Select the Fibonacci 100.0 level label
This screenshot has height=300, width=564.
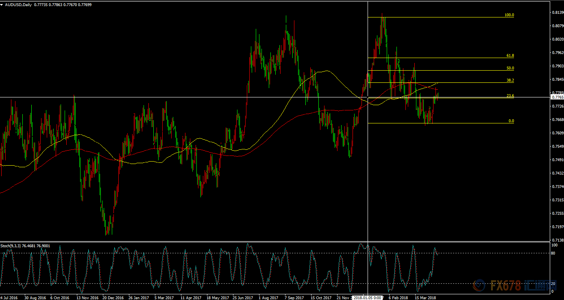(509, 15)
